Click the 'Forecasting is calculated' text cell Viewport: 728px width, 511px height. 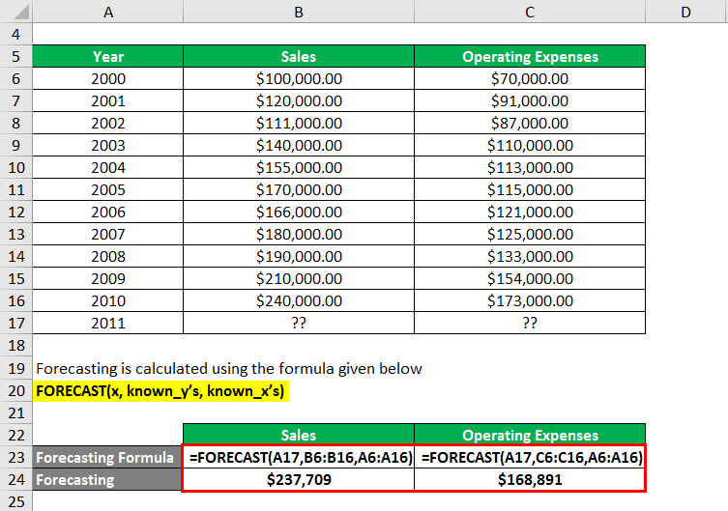click(x=229, y=369)
